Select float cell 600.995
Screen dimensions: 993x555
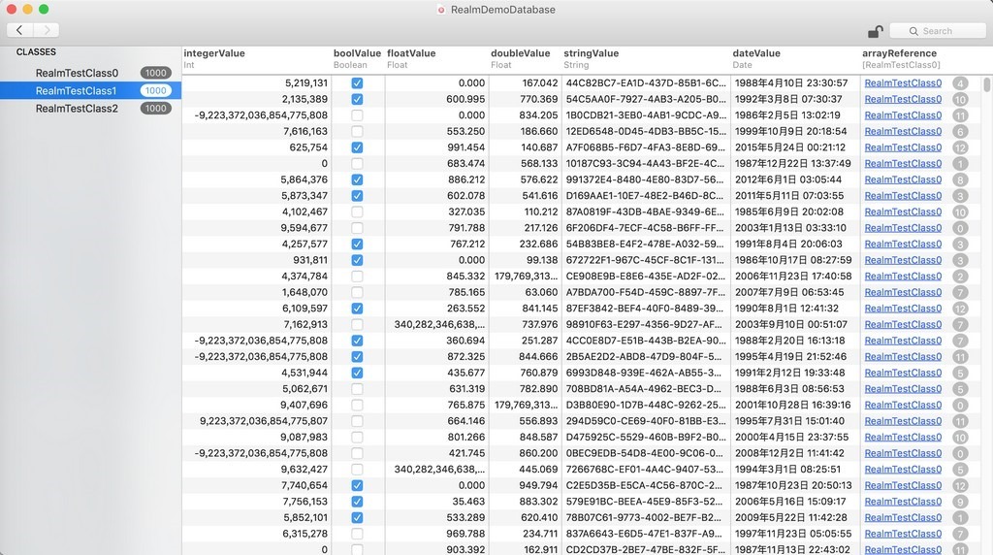click(x=436, y=99)
